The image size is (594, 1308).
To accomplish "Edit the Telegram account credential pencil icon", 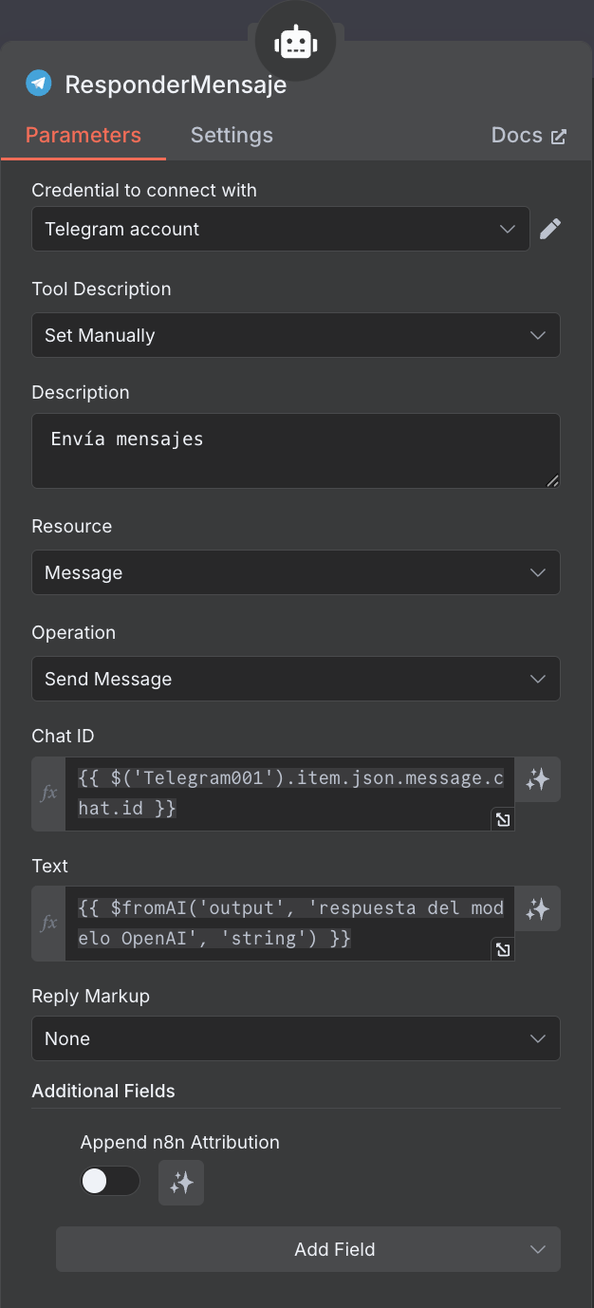I will point(550,229).
